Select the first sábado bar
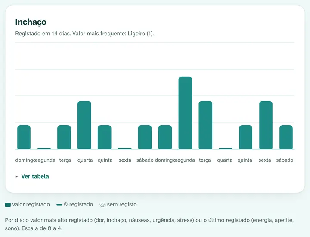Screen dimensions: 310x237 point(145,137)
